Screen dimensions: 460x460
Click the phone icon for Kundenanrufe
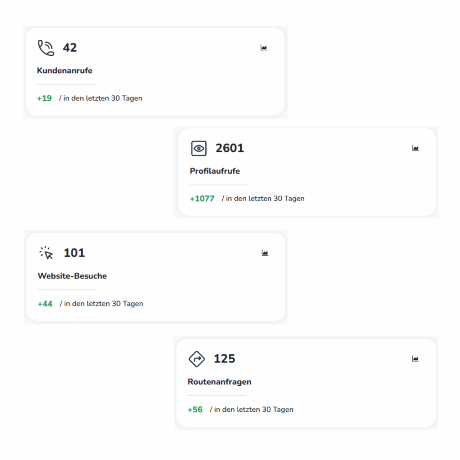pyautogui.click(x=45, y=48)
